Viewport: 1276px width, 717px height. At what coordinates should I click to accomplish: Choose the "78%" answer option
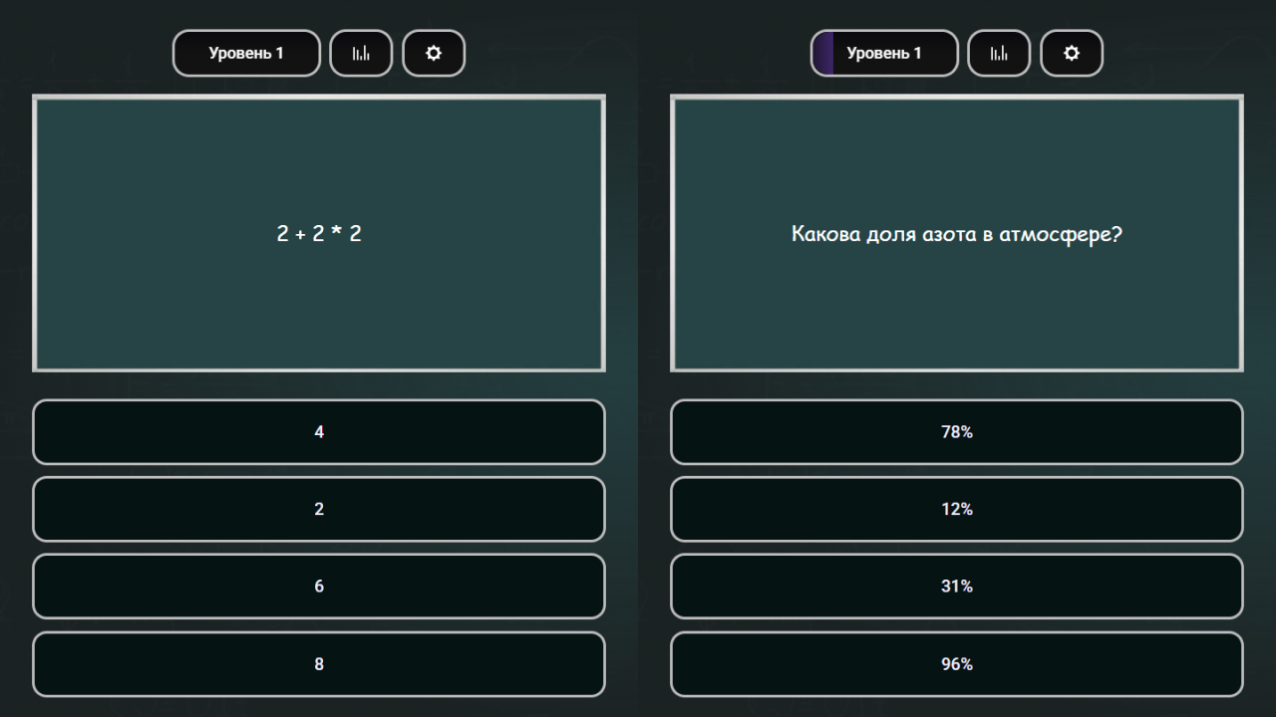click(x=957, y=432)
